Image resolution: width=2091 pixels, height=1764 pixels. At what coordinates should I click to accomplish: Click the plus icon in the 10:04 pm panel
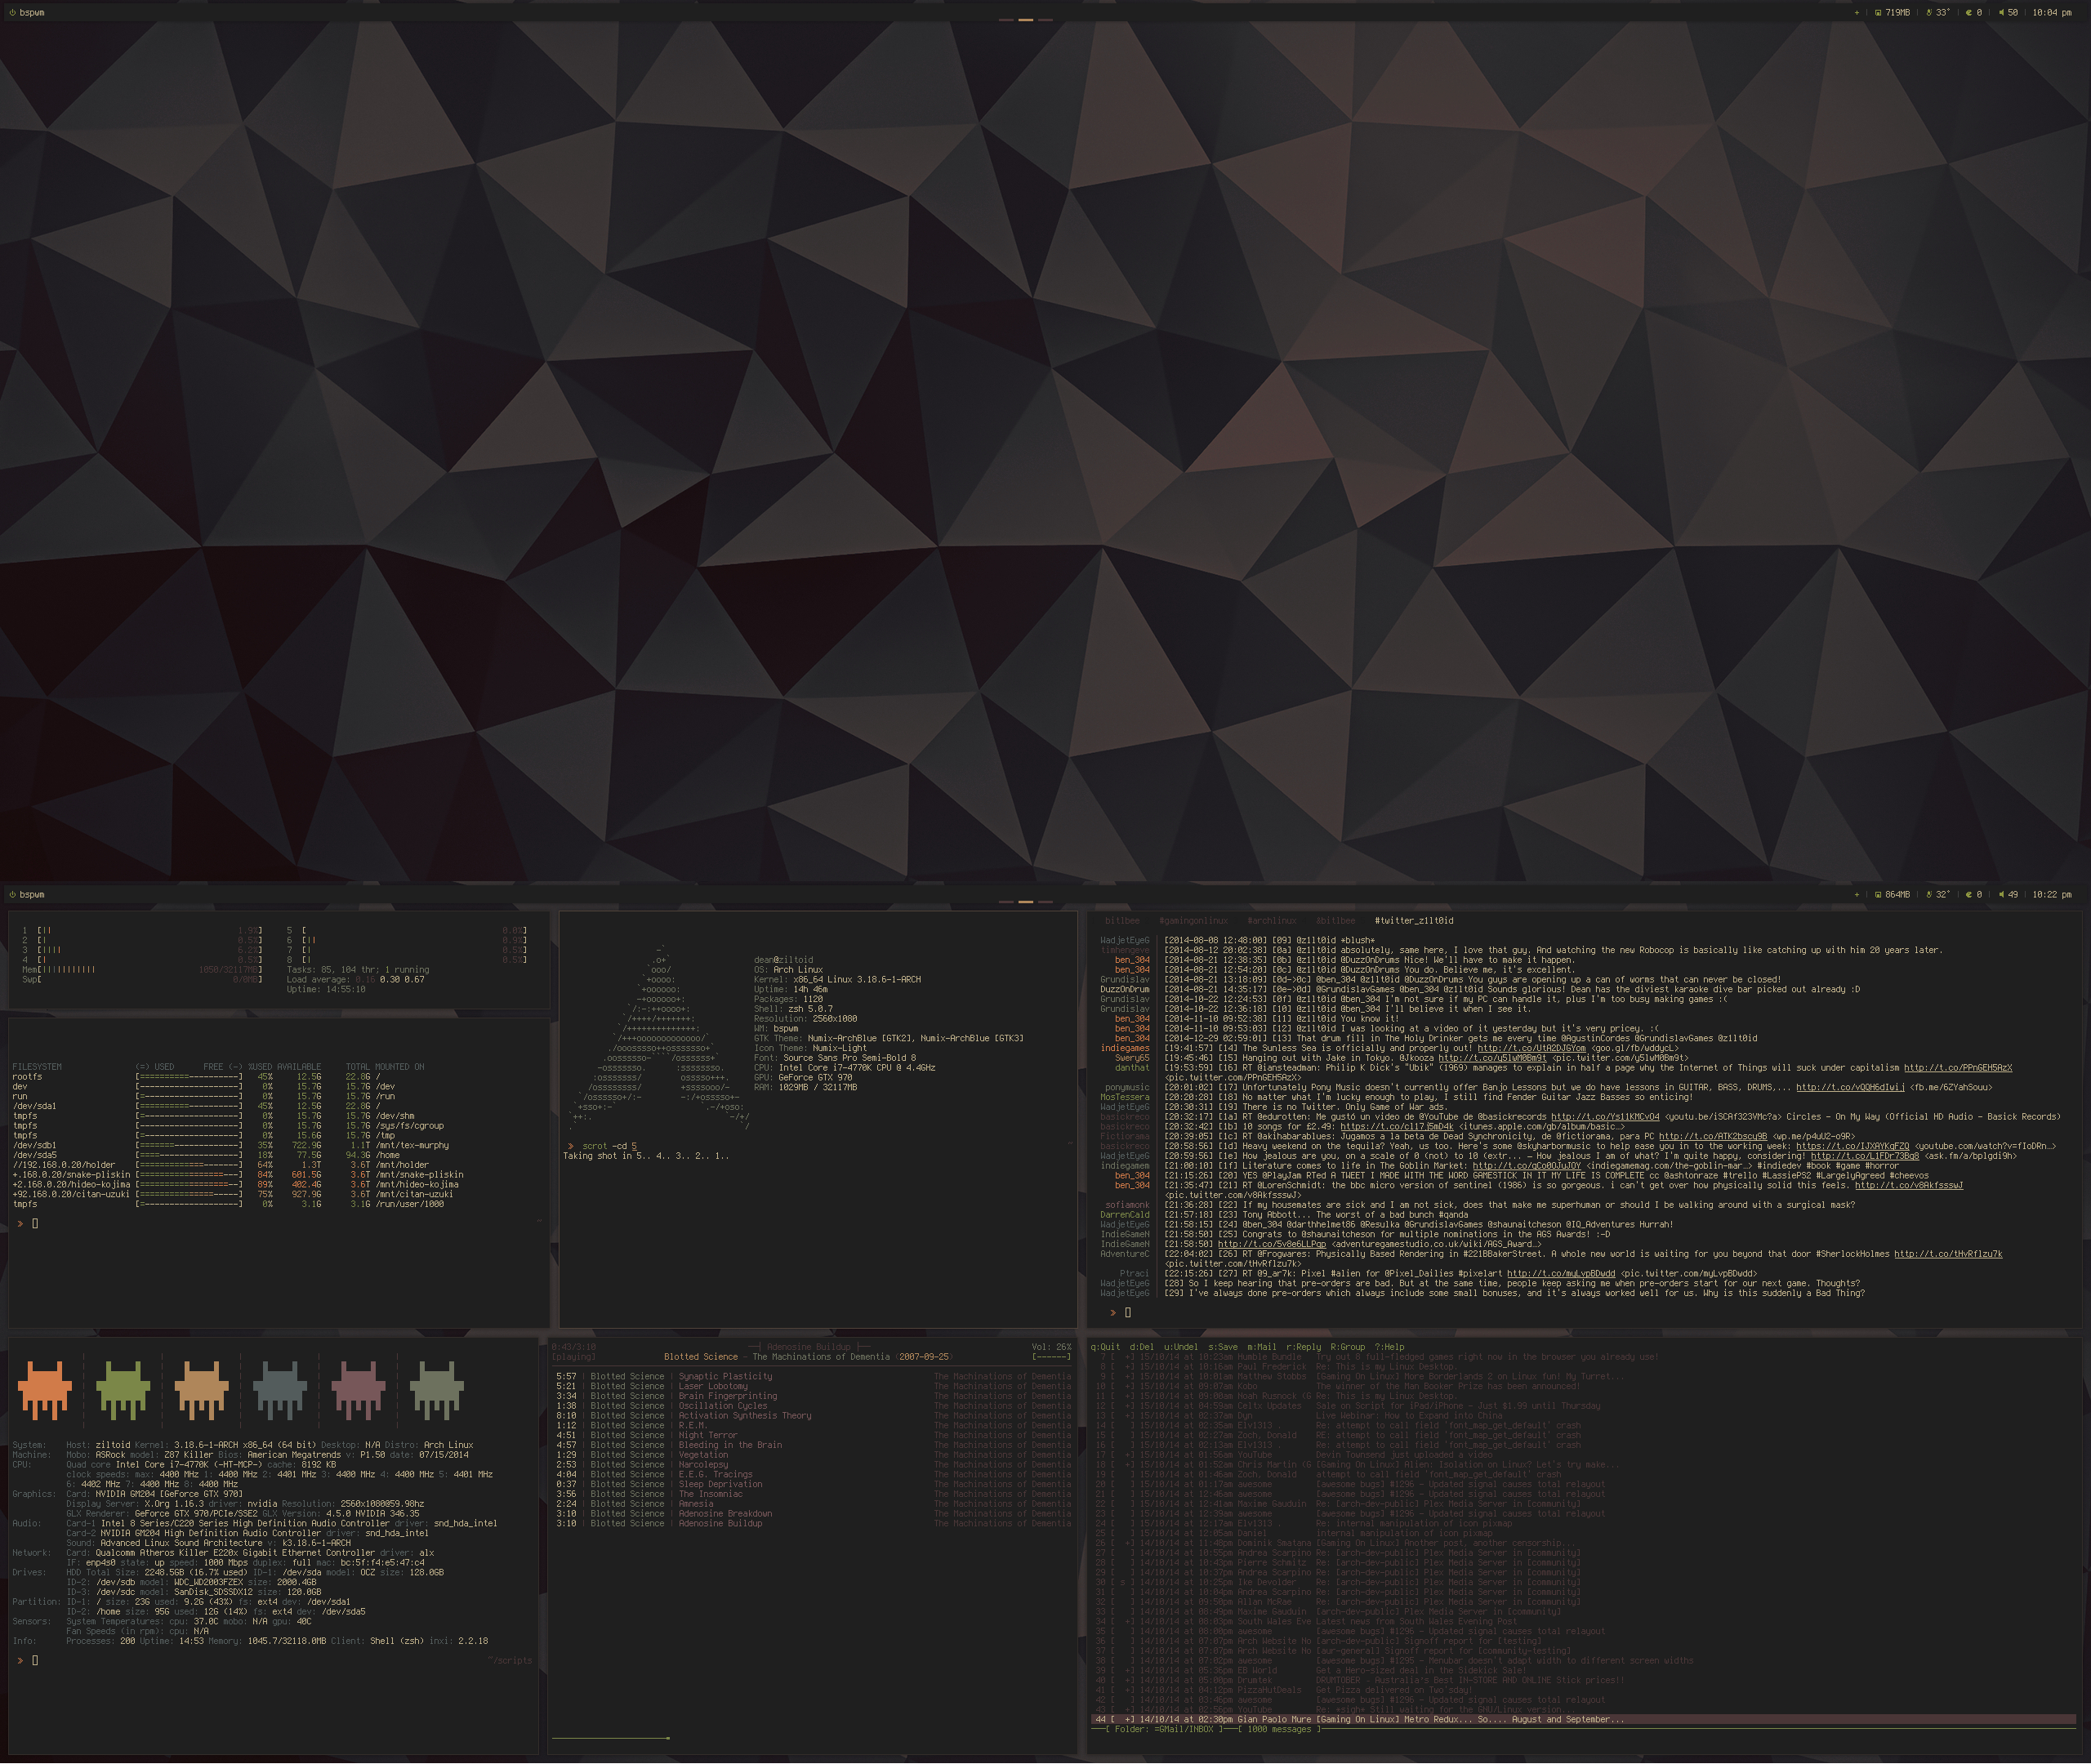click(1857, 13)
